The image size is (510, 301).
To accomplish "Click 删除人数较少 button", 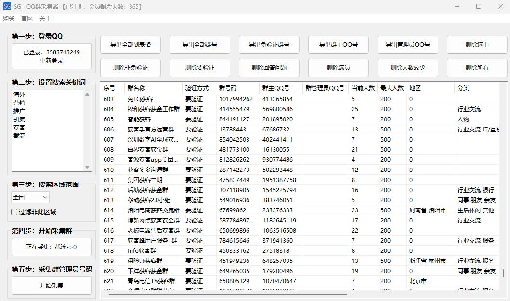I will coord(408,68).
